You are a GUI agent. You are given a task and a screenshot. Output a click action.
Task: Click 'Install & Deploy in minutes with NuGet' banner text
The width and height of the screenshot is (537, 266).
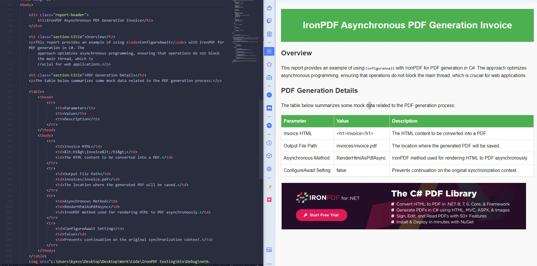point(435,222)
